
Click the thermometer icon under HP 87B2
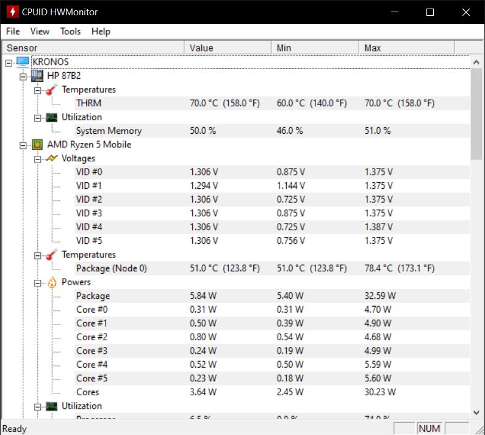[52, 90]
